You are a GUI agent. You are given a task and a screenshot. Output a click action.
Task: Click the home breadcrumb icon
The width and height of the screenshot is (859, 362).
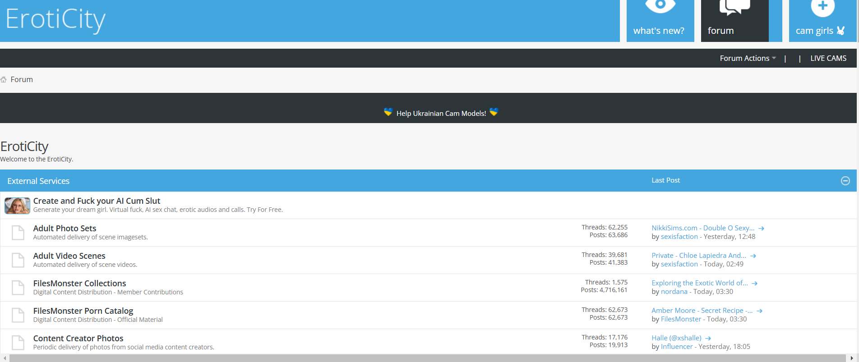(4, 79)
